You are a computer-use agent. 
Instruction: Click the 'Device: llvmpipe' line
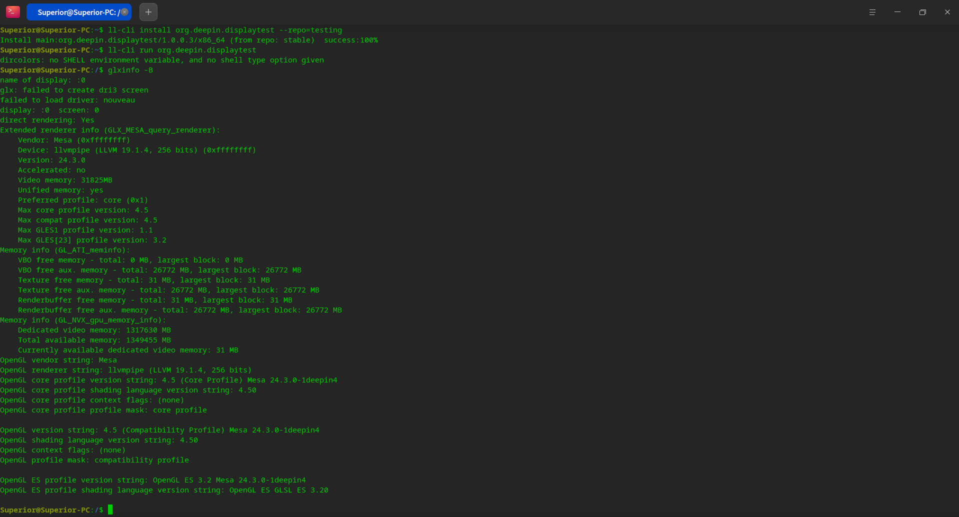[137, 150]
